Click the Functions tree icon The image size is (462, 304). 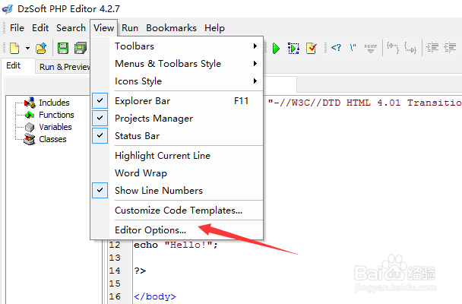pos(30,115)
